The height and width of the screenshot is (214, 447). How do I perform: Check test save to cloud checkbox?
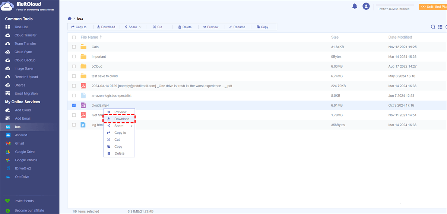click(74, 76)
